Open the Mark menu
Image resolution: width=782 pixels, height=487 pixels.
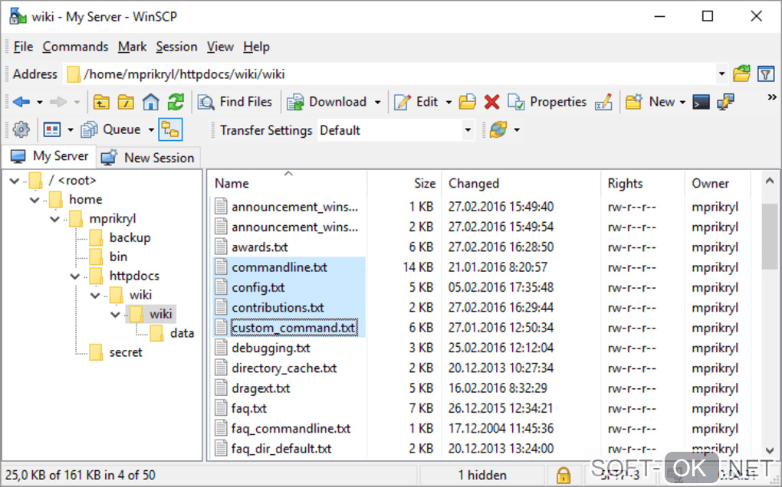[132, 47]
